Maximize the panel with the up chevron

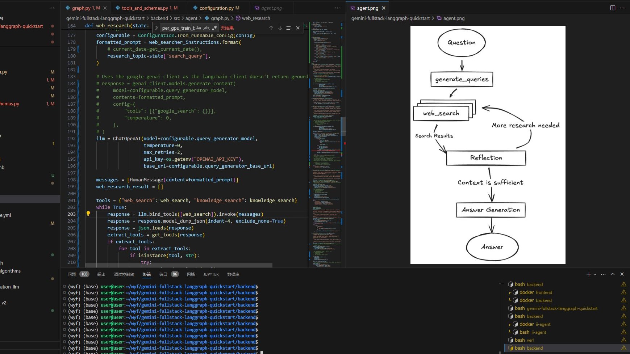613,274
